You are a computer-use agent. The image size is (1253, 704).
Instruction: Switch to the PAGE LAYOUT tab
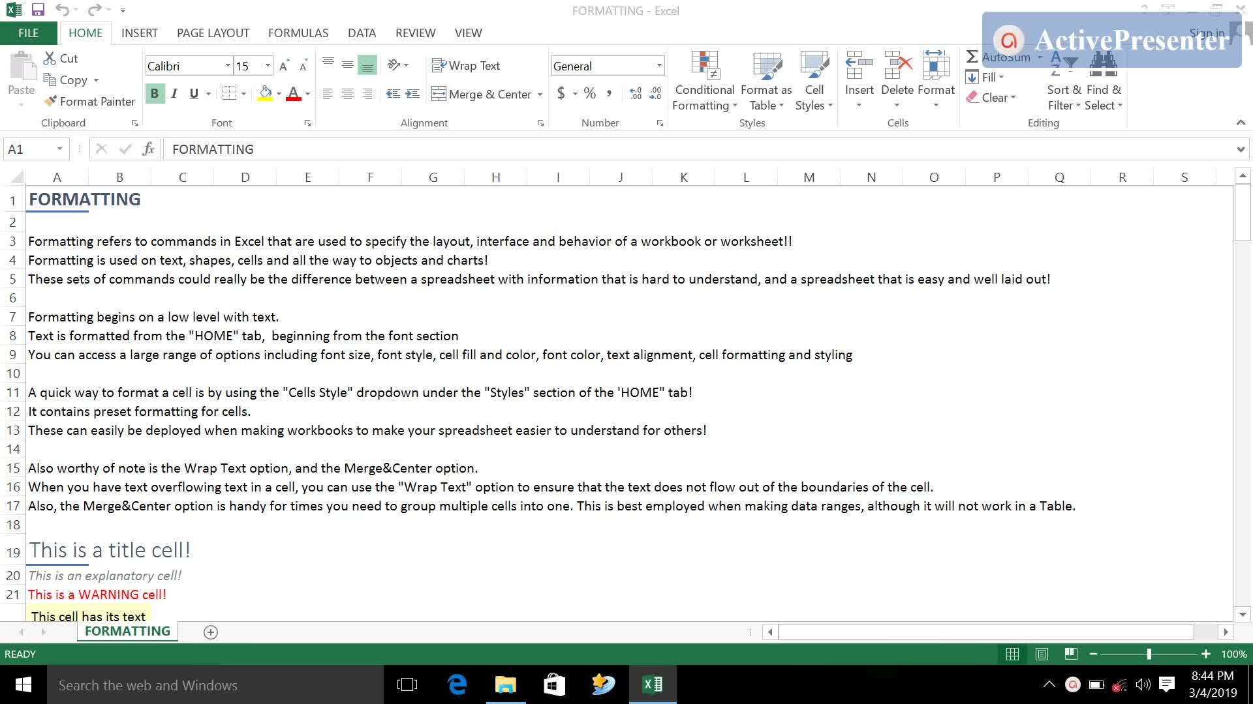(213, 33)
